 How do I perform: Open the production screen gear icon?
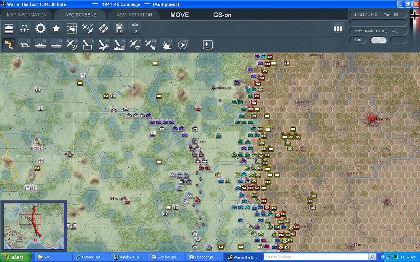41,29
